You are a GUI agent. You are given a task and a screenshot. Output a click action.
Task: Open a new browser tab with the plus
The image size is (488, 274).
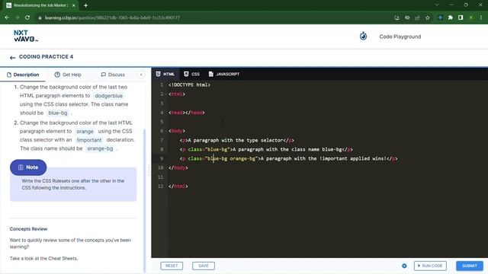[x=85, y=5]
